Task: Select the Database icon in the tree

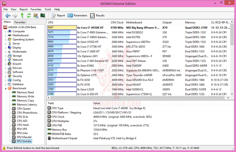Action: coord(10,84)
